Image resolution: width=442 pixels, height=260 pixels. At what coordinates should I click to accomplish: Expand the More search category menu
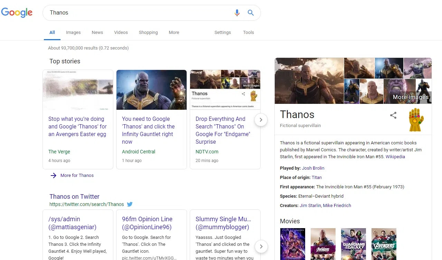pyautogui.click(x=174, y=33)
